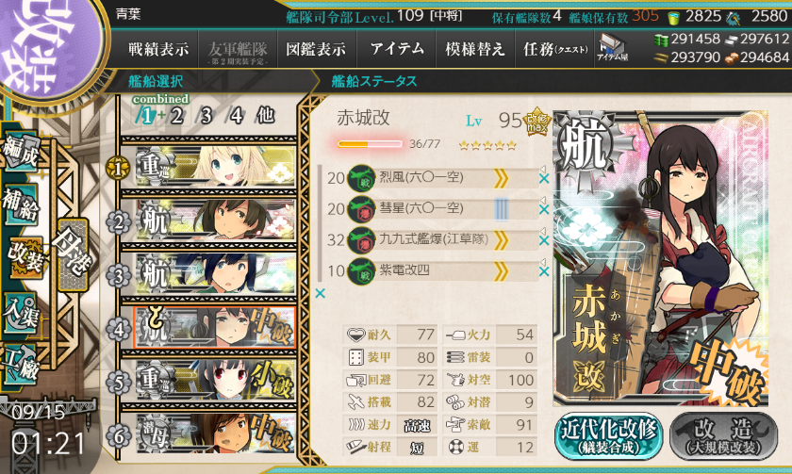Remove 紫電改四 with its X mark

(544, 271)
